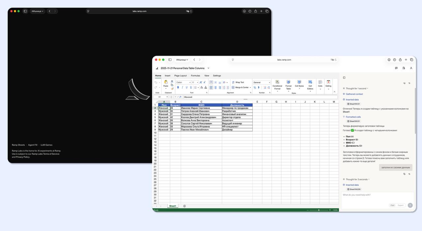The height and width of the screenshot is (231, 422).
Task: Click the user profile icon in header
Action: click(411, 68)
